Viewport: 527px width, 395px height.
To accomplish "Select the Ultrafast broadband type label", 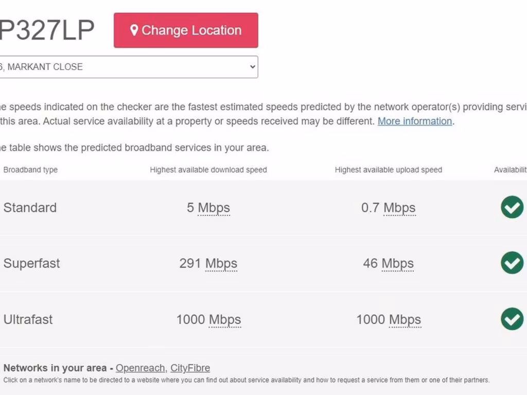I will click(x=28, y=319).
